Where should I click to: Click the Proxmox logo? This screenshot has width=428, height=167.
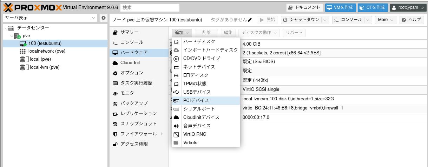click(32, 7)
